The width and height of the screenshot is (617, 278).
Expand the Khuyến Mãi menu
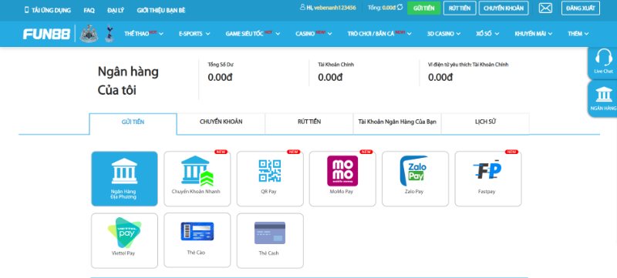(533, 34)
